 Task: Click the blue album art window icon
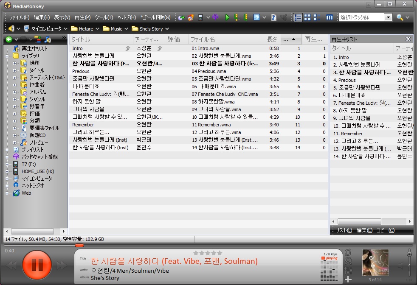pos(256,17)
